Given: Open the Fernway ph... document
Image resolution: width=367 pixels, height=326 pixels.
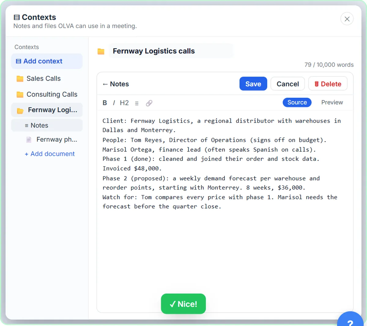Looking at the screenshot, I should [52, 139].
